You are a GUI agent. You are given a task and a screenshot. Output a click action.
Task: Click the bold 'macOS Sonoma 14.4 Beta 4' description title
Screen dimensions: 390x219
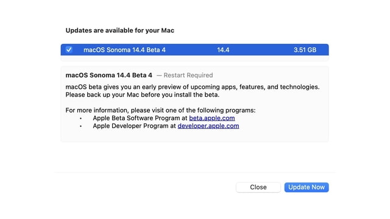108,75
